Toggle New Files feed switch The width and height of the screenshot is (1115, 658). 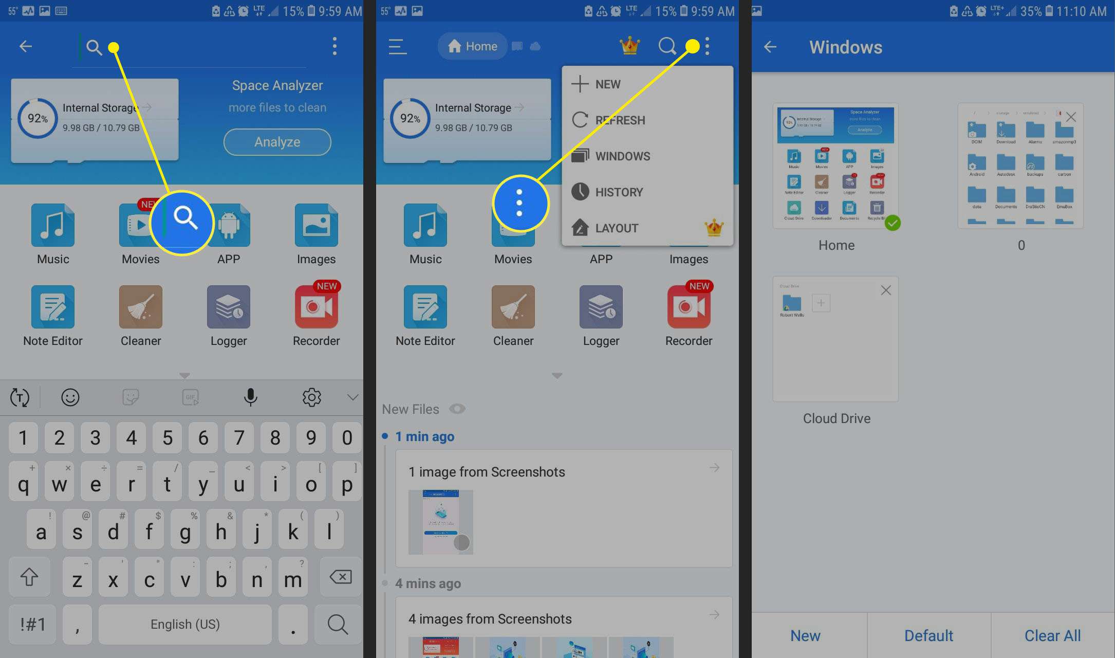457,408
